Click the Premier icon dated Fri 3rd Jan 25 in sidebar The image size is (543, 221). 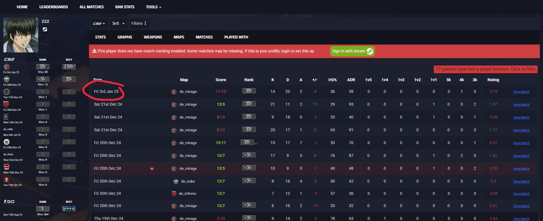pos(7,67)
